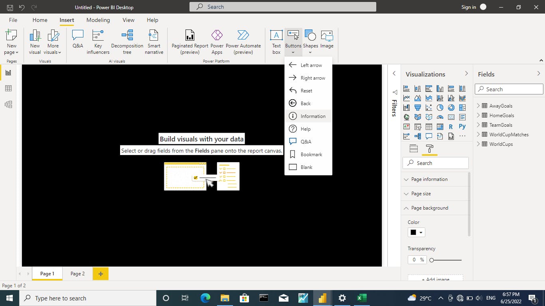This screenshot has height=306, width=545.
Task: Click the Fields pane search box
Action: coord(509,89)
